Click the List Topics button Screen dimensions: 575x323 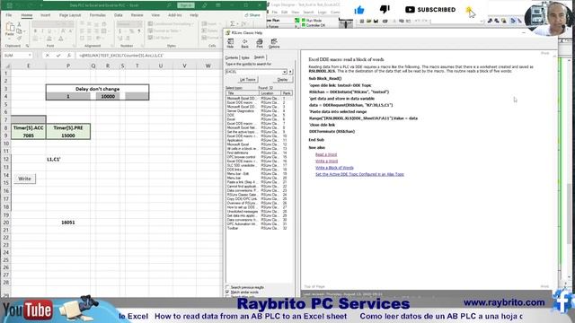pyautogui.click(x=248, y=80)
